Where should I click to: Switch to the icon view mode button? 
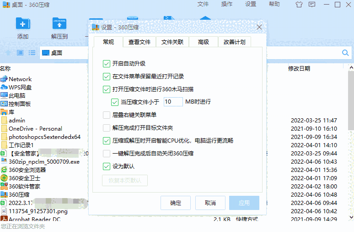[20, 53]
